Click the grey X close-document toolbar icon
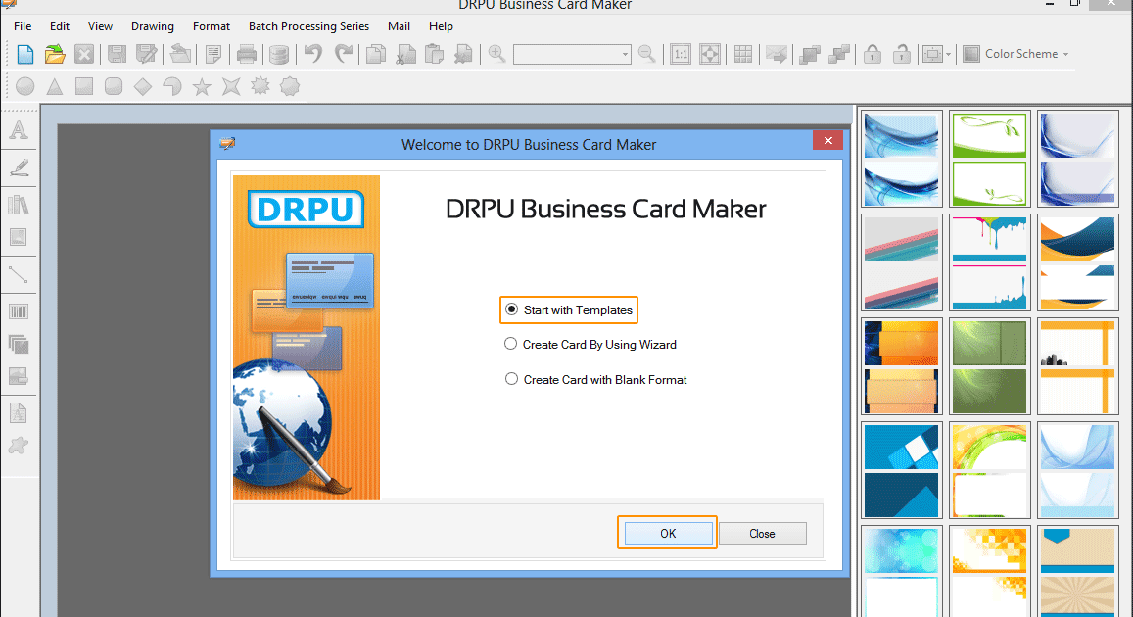Image resolution: width=1133 pixels, height=617 pixels. point(84,54)
